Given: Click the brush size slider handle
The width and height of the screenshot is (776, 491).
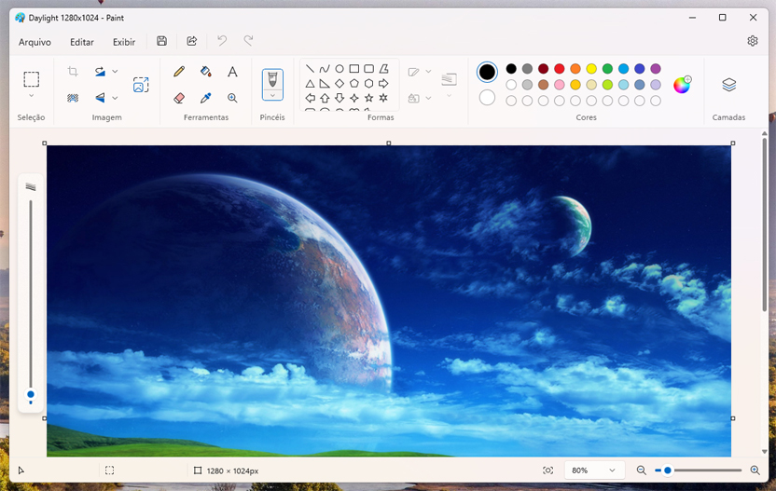Looking at the screenshot, I should point(31,395).
